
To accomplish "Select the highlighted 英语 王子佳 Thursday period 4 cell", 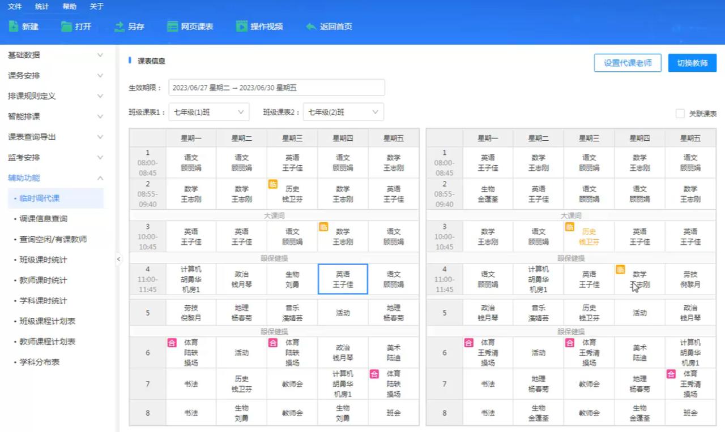I will [343, 279].
